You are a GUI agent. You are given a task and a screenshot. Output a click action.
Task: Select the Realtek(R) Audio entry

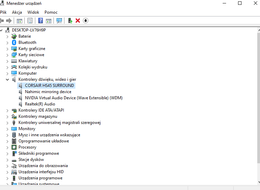[x=40, y=104]
